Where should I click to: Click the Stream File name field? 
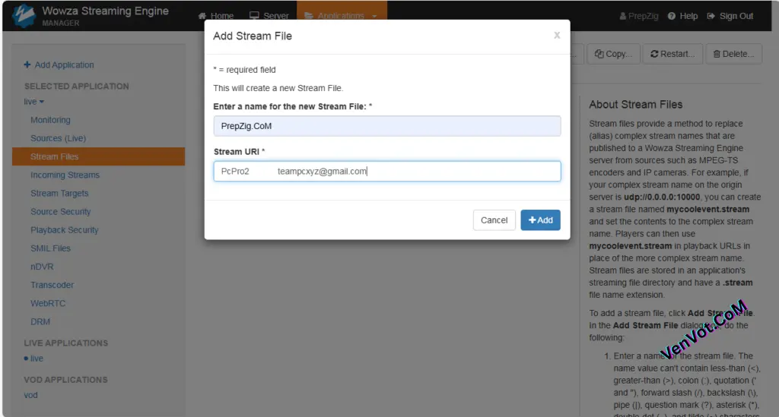(x=387, y=126)
